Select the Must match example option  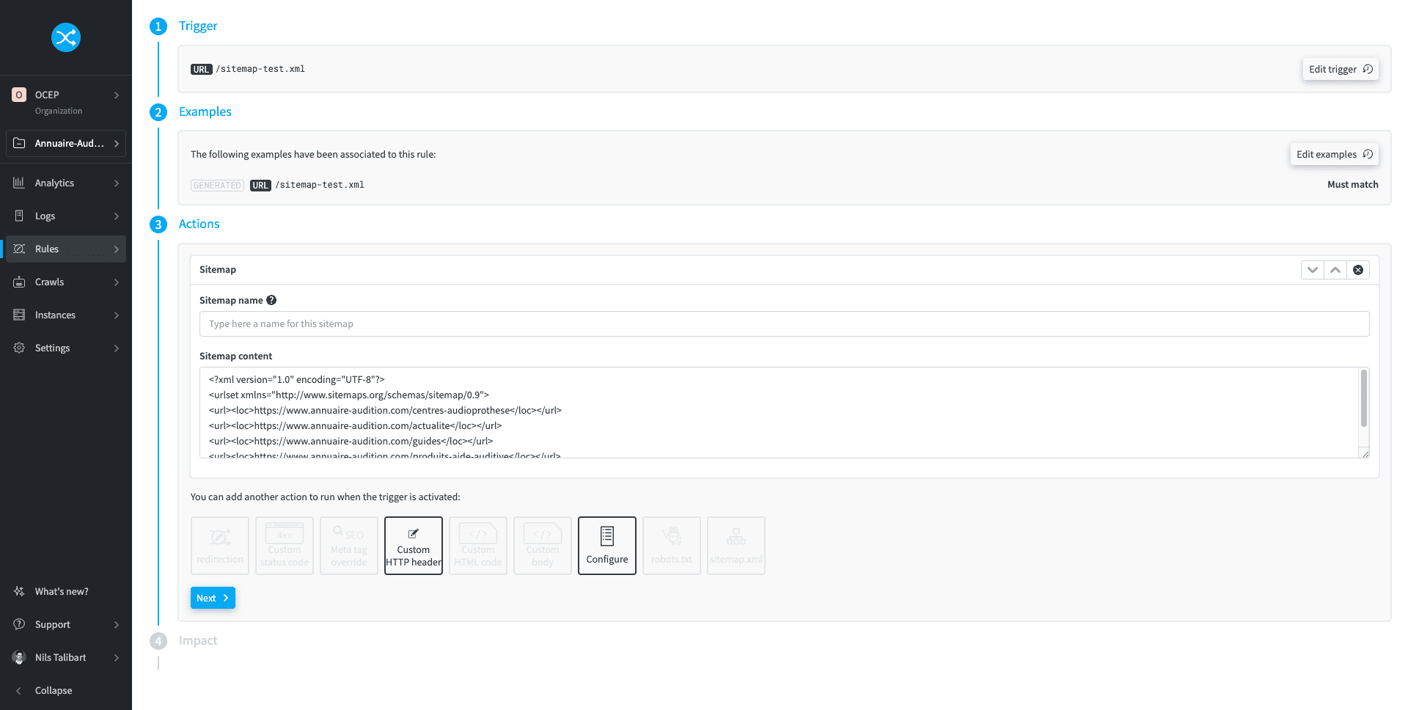pyautogui.click(x=1352, y=184)
